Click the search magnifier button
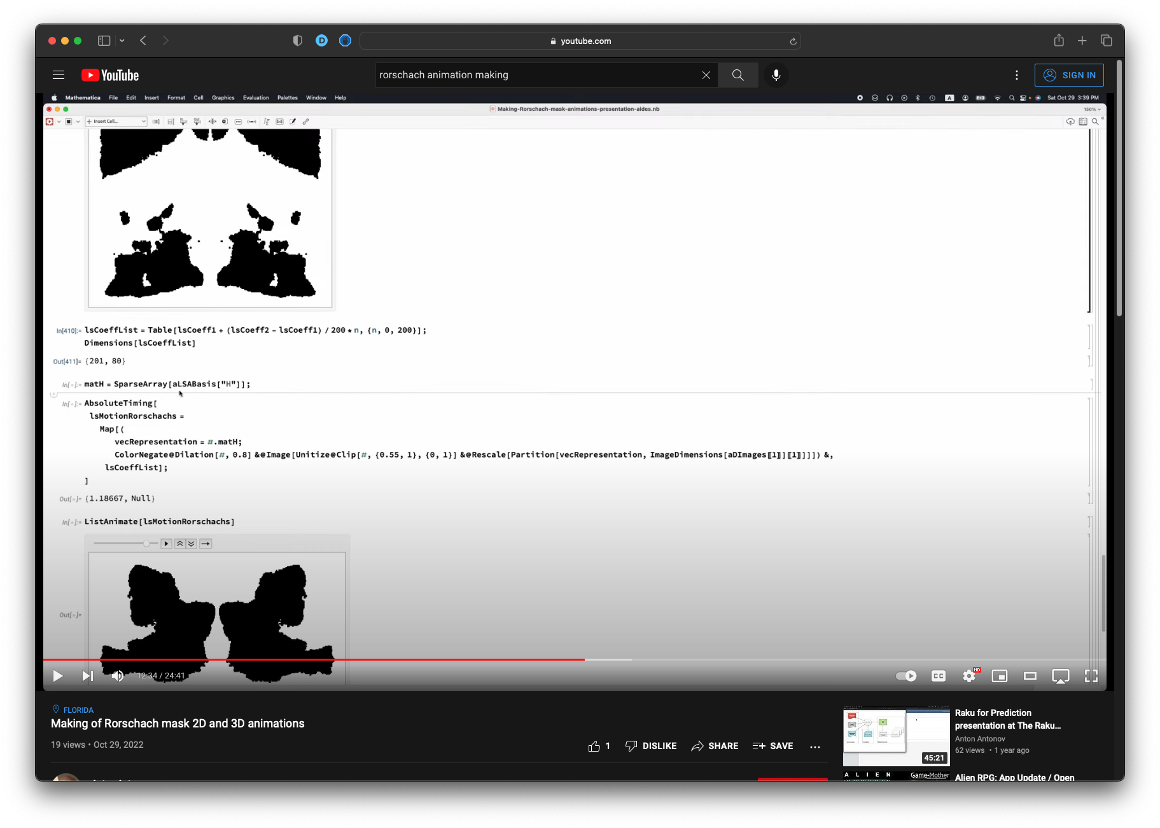1160x828 pixels. [x=737, y=75]
